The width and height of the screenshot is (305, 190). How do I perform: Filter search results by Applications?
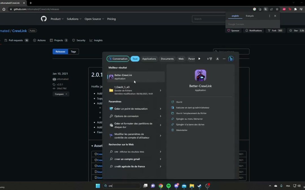coord(149,59)
